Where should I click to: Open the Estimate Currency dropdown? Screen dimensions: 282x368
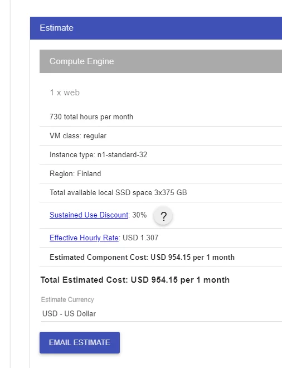click(162, 314)
